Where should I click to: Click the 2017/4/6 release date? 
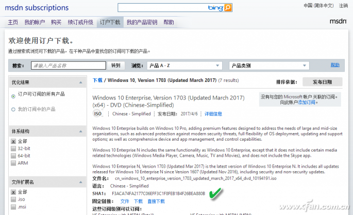(189, 114)
